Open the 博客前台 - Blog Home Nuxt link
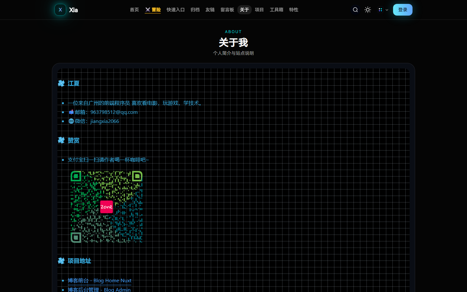467x292 pixels. pyautogui.click(x=100, y=281)
